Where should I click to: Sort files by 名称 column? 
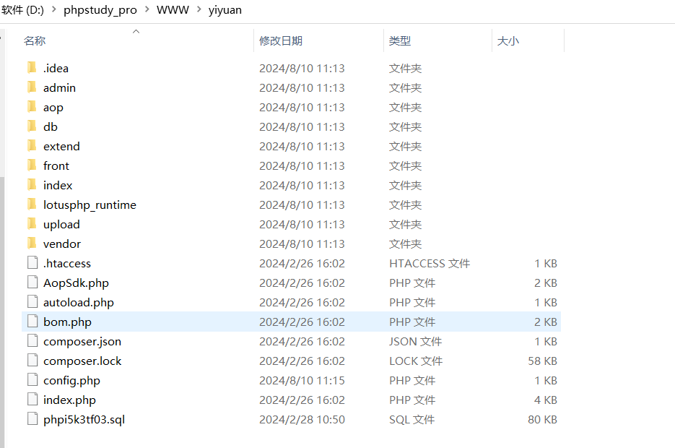tap(35, 41)
